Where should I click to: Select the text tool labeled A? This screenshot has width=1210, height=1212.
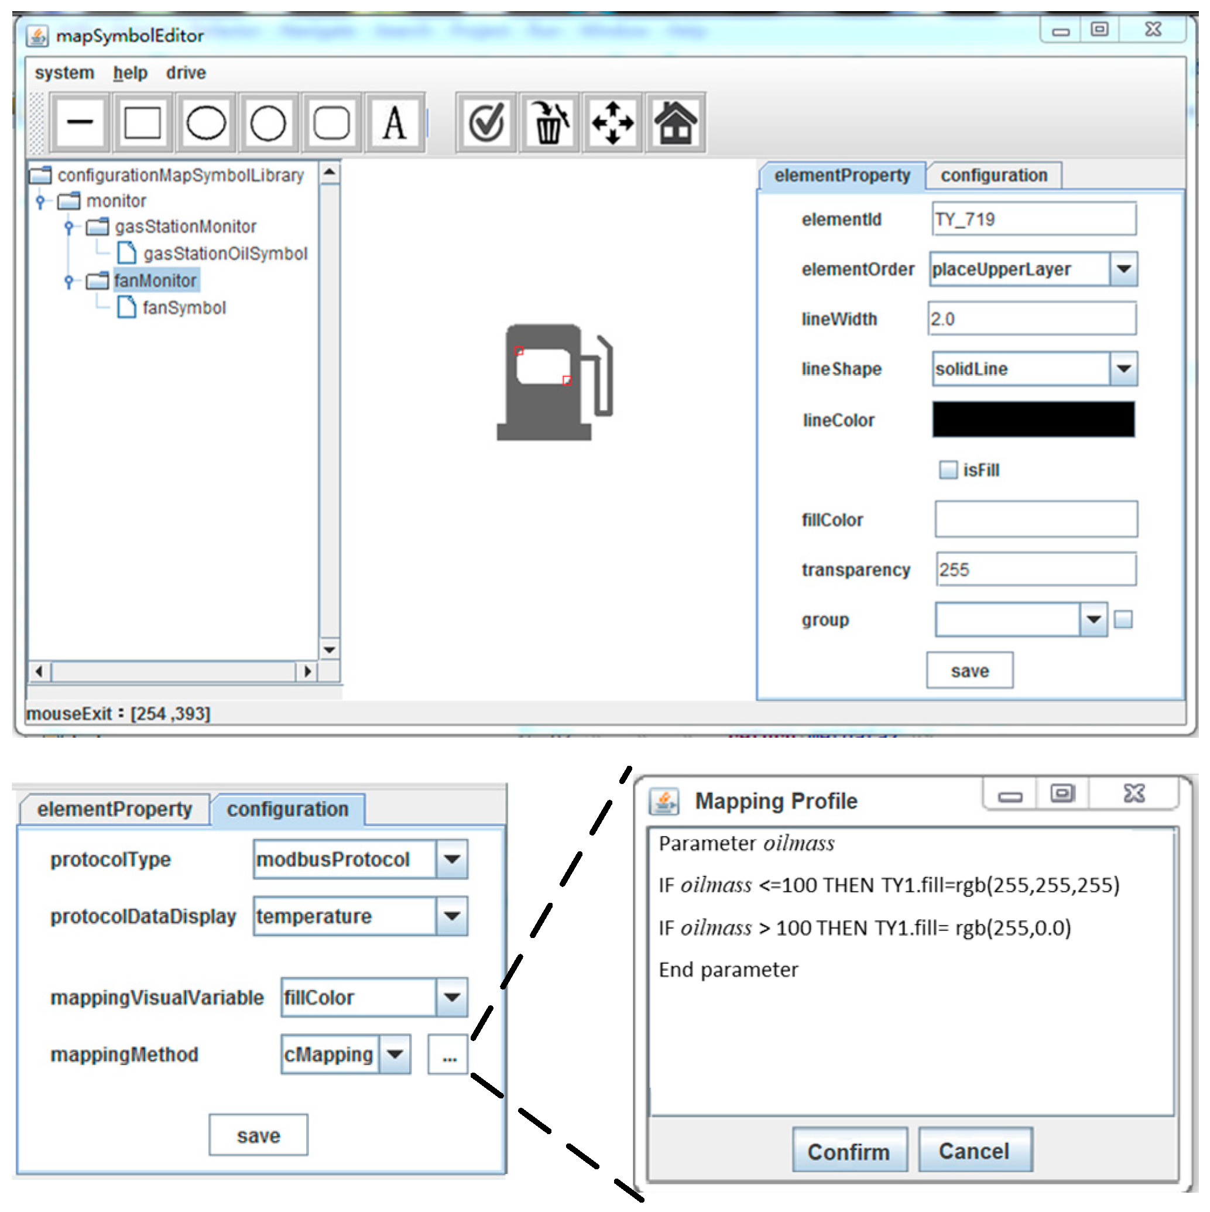[x=394, y=122]
